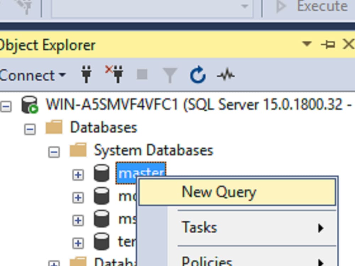The image size is (355, 266).
Task: Click the Connect Object Explorer plug icon
Action: coord(86,74)
